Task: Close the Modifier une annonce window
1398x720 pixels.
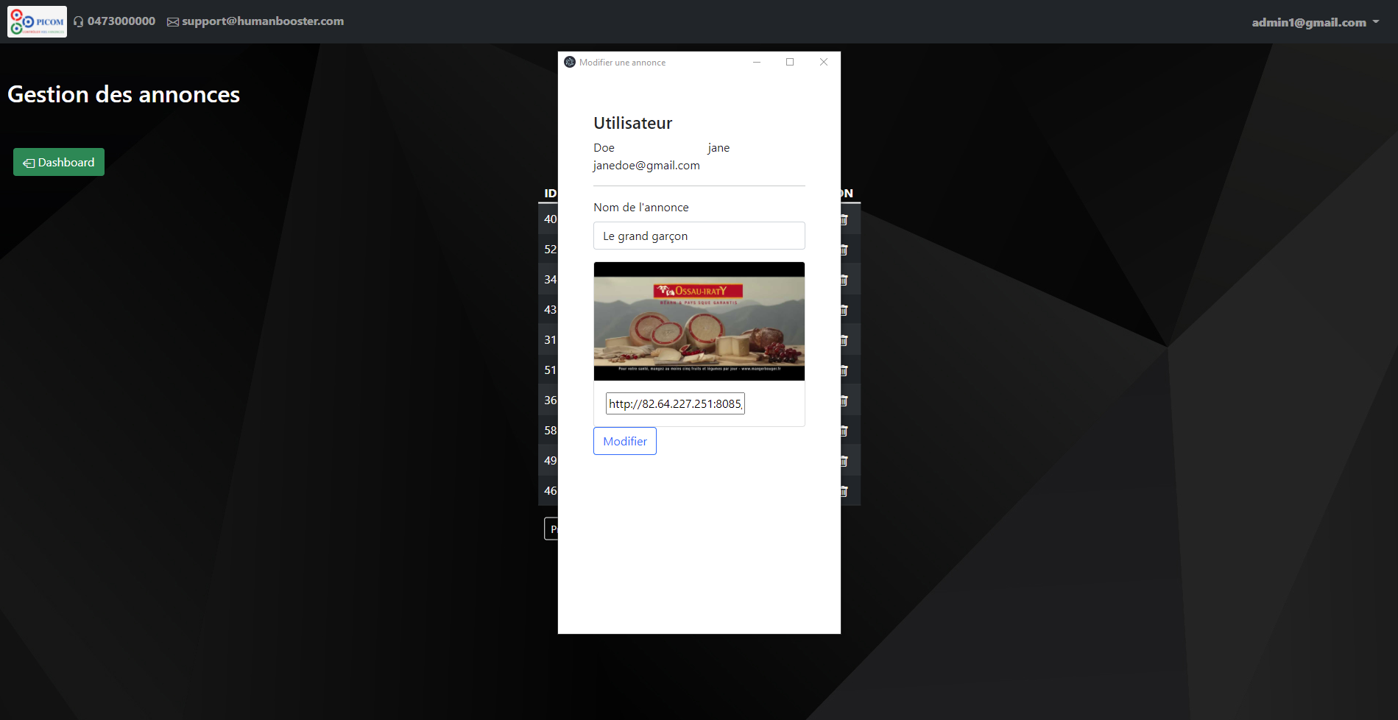Action: [x=824, y=62]
